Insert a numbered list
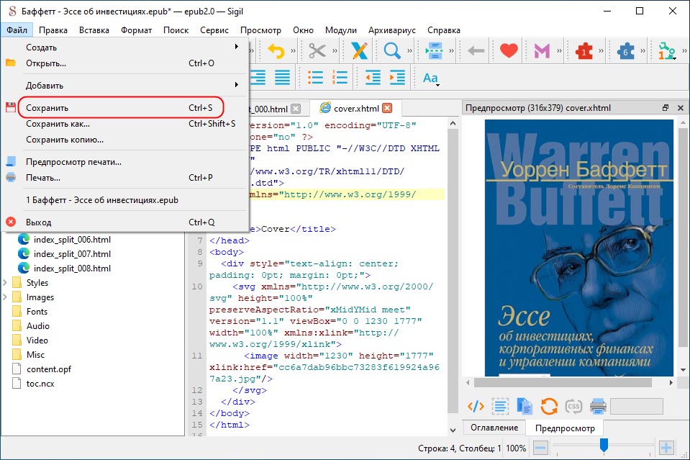The height and width of the screenshot is (460, 690). 340,78
